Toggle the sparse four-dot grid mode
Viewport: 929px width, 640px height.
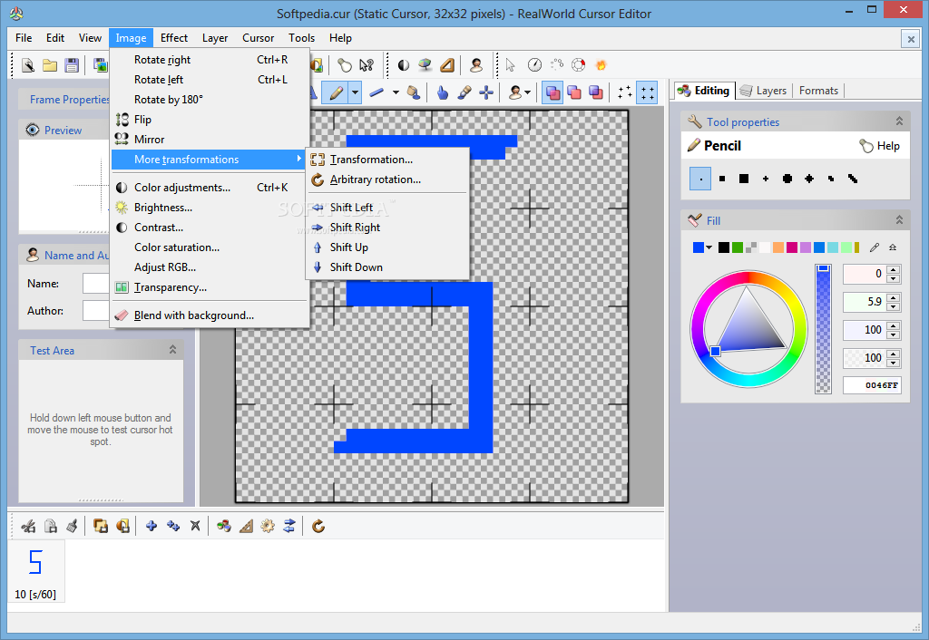pos(625,93)
